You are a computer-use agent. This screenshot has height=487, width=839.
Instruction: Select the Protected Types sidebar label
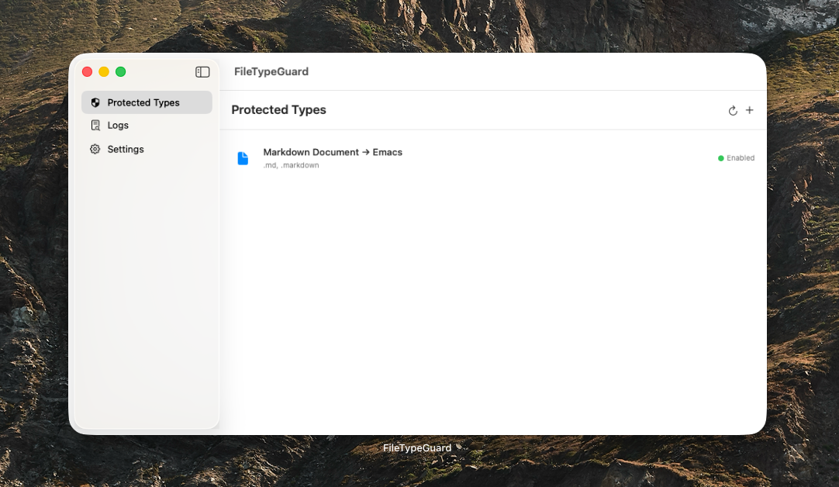coord(143,102)
